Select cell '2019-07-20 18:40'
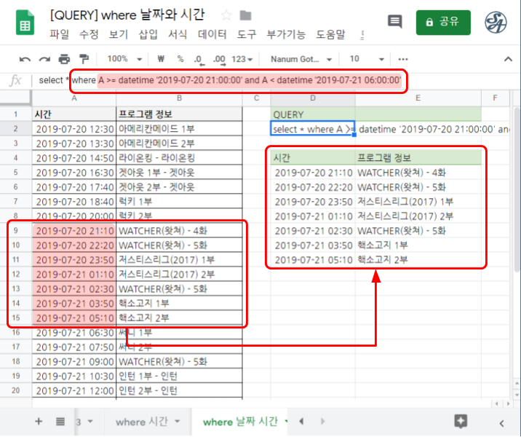Viewport: 521px width, 437px height. (x=74, y=202)
